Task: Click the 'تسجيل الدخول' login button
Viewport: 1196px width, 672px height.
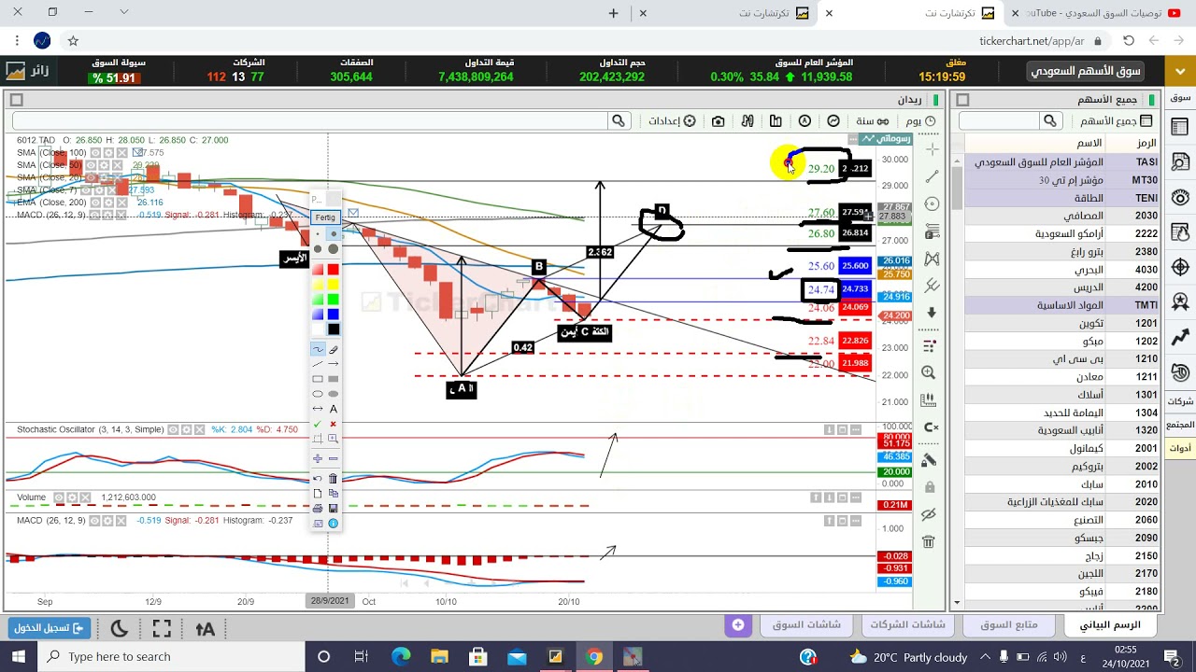Action: [x=50, y=628]
